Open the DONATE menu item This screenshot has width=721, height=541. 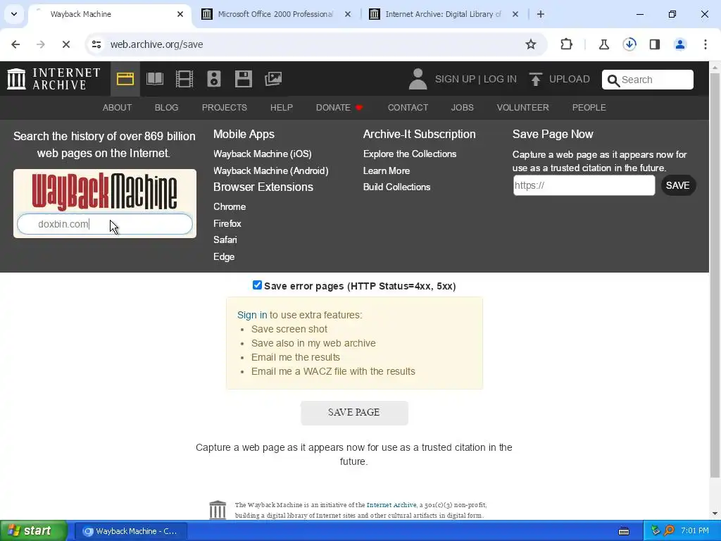(339, 108)
